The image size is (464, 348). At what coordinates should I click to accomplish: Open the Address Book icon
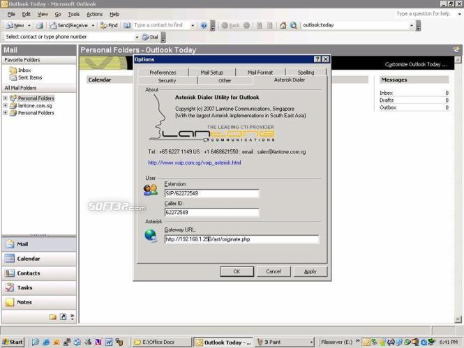click(127, 25)
